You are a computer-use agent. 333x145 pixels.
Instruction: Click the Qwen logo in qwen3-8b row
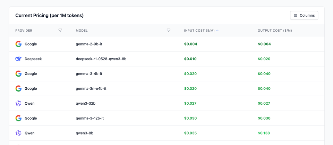coord(18,133)
